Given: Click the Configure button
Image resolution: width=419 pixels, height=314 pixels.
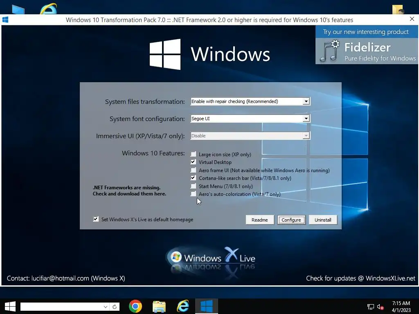Looking at the screenshot, I should click(x=291, y=220).
